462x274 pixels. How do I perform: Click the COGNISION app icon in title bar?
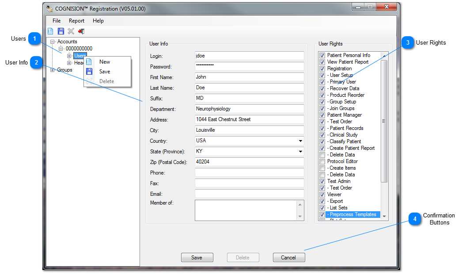coord(49,8)
